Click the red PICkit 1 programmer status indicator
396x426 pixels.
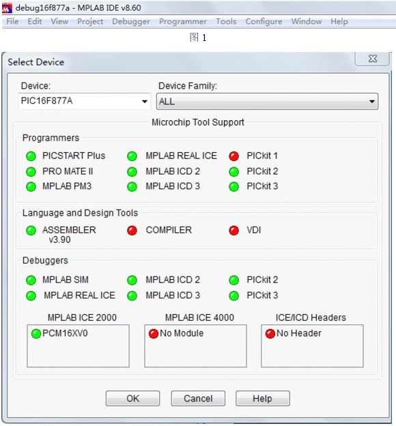pos(234,156)
